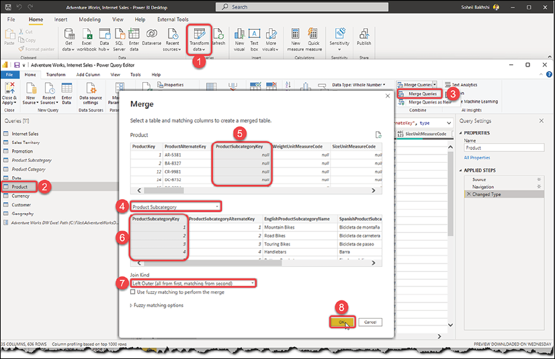Screen dimensions: 555x359
Task: Click the query Name field containing Product
Action: [504, 148]
